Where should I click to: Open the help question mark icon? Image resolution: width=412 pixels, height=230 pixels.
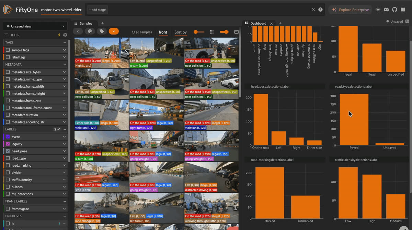(x=320, y=10)
